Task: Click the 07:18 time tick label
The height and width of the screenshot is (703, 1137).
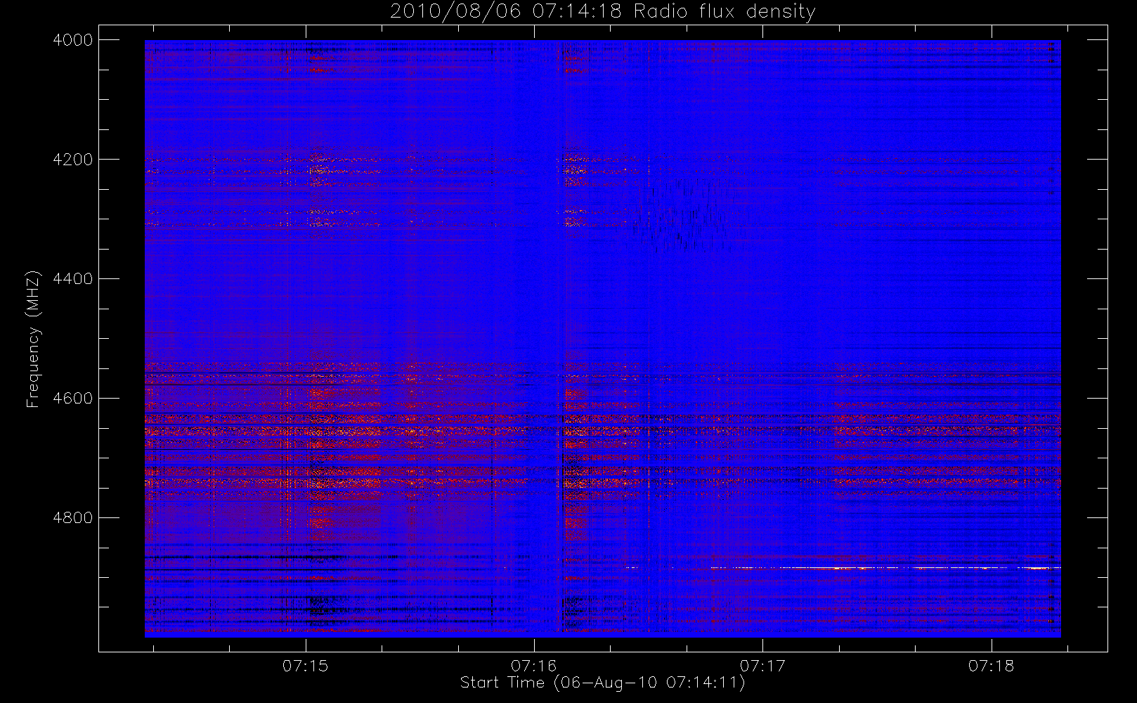Action: (x=991, y=666)
